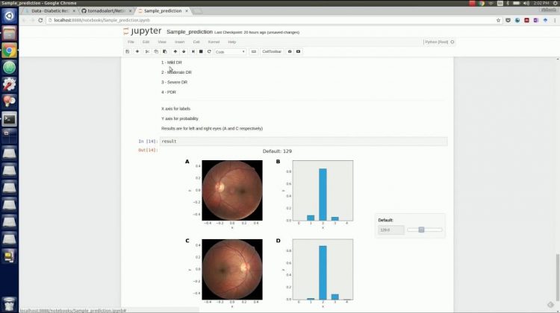
Task: Cut selected cell with the scissors icon
Action: click(x=147, y=51)
